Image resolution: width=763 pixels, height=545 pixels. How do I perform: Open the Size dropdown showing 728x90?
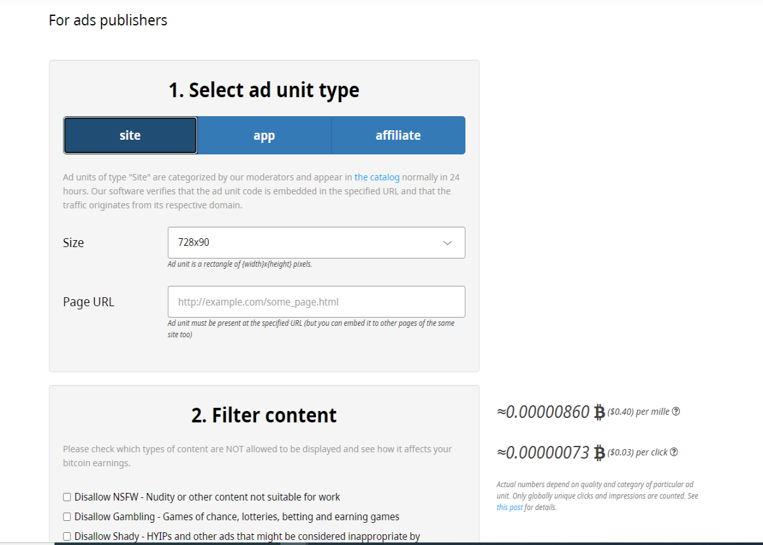click(317, 243)
